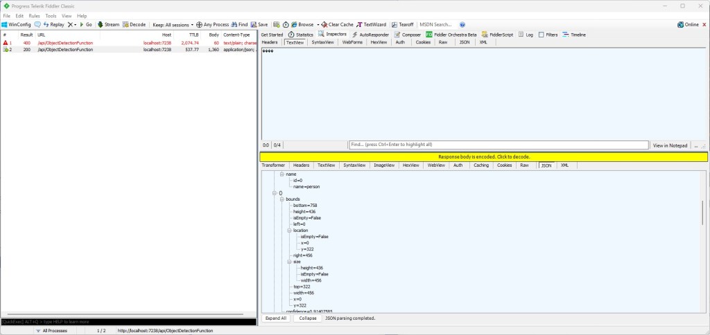Screen dimensions: 710x335
Task: Open the Rules menu
Action: pyautogui.click(x=34, y=15)
